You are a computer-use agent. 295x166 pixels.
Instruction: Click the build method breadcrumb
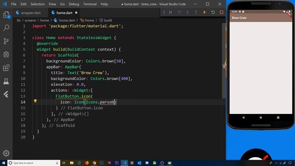tap(108, 20)
